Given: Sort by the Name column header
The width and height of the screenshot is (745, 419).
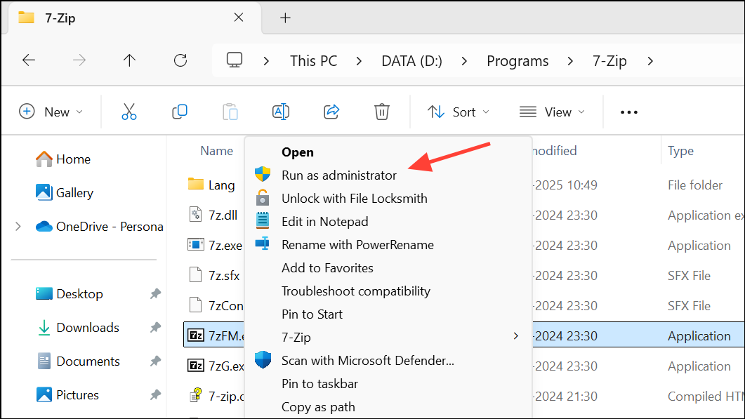Looking at the screenshot, I should (x=217, y=151).
